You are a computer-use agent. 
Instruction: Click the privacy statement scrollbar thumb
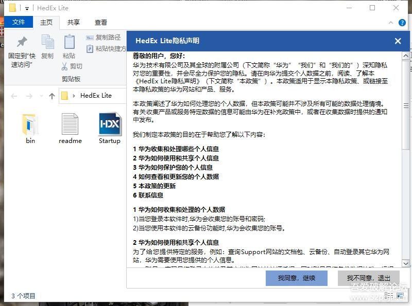pos(406,105)
